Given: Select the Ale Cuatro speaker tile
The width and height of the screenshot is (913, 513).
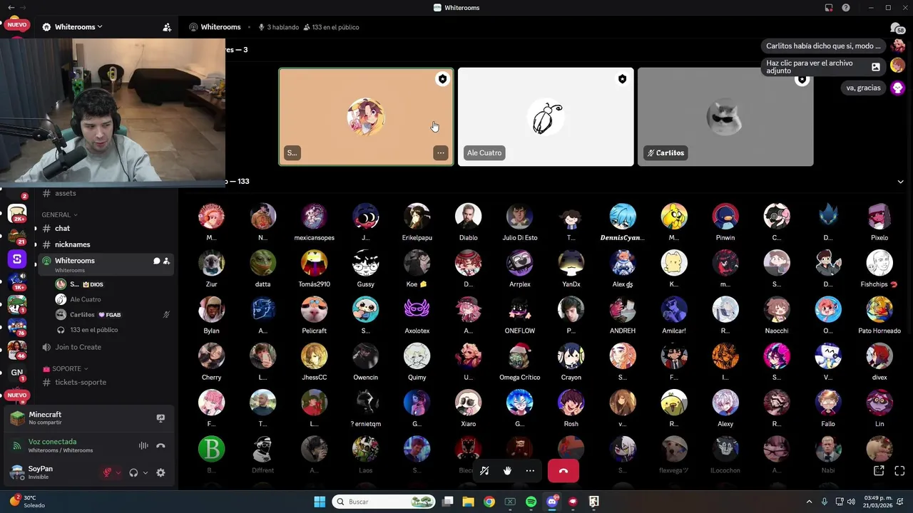Looking at the screenshot, I should (x=546, y=117).
